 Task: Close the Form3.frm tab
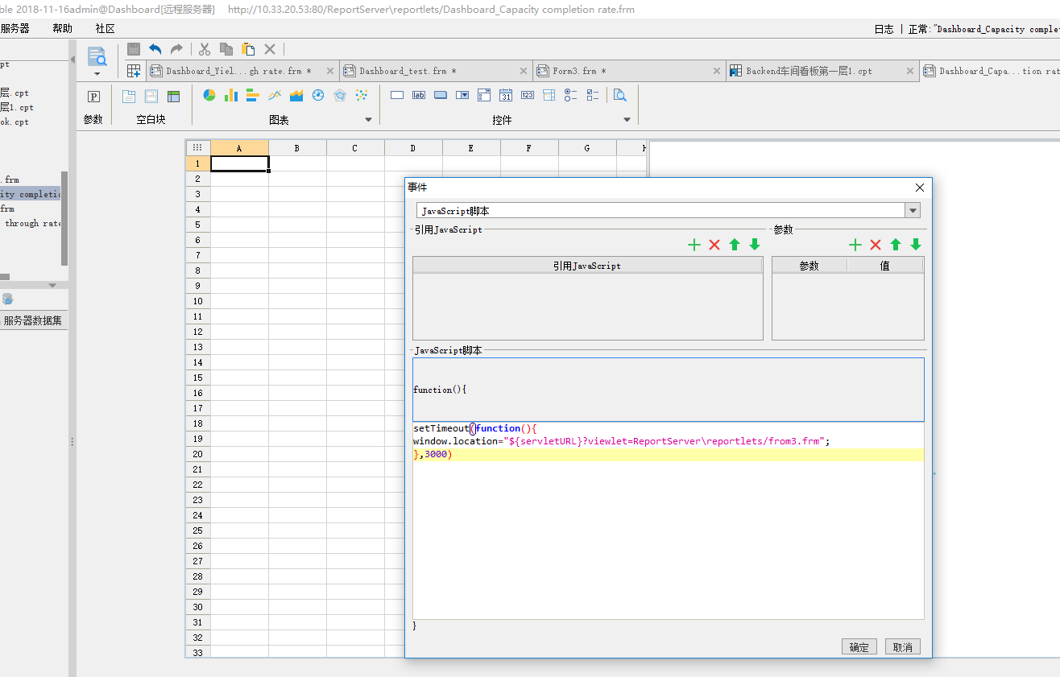[717, 71]
